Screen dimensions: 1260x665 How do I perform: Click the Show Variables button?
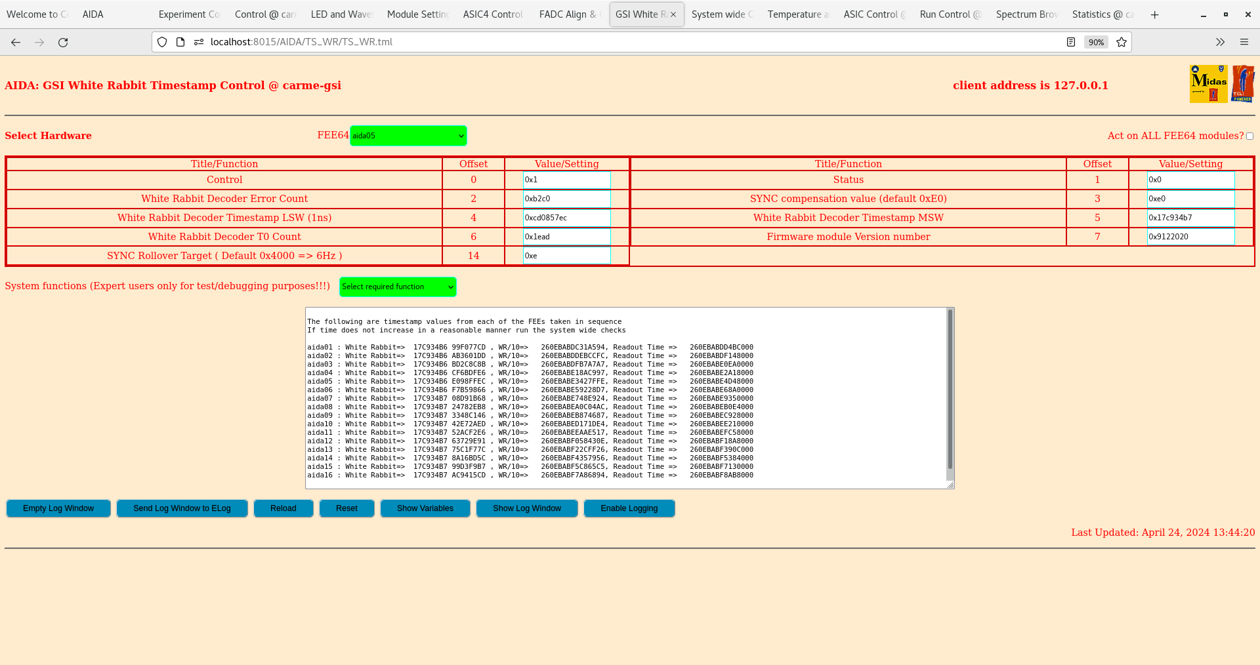[425, 508]
